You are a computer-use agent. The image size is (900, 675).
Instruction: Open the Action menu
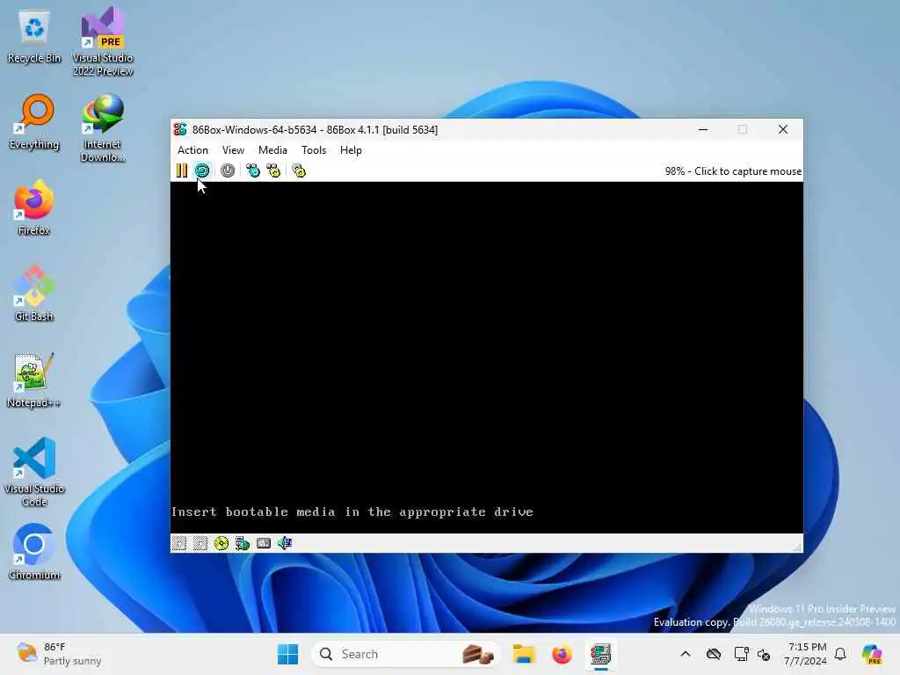192,149
